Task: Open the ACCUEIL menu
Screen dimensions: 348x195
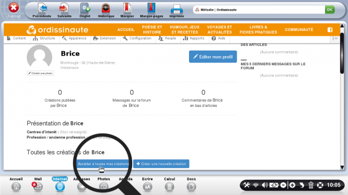Action: coord(126,30)
